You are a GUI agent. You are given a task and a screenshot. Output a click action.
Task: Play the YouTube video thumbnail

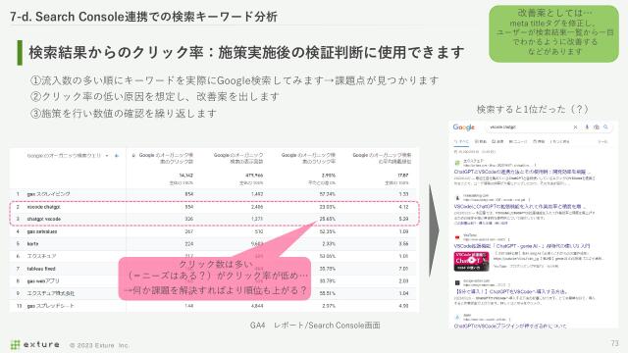click(471, 261)
